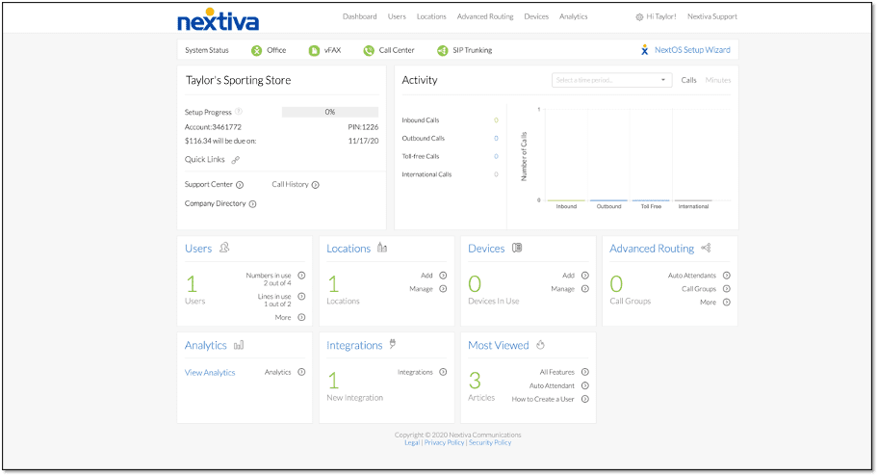Click the Users card title
Image resolution: width=878 pixels, height=476 pixels.
pos(198,249)
